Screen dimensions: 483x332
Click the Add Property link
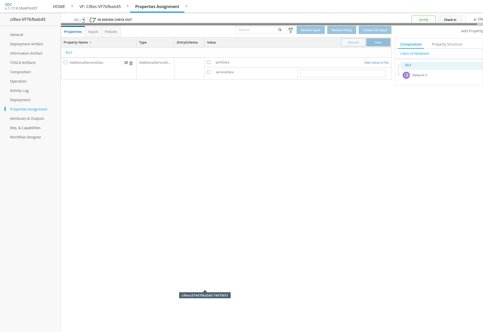(x=472, y=31)
